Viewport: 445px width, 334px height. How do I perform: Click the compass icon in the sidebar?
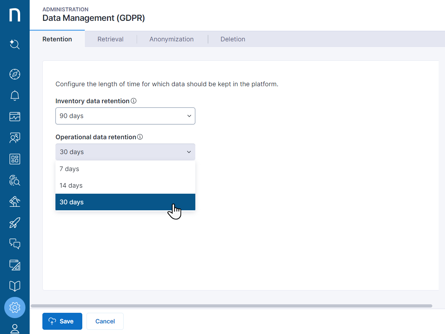14,74
